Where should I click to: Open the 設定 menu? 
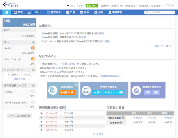pyautogui.click(x=99, y=12)
